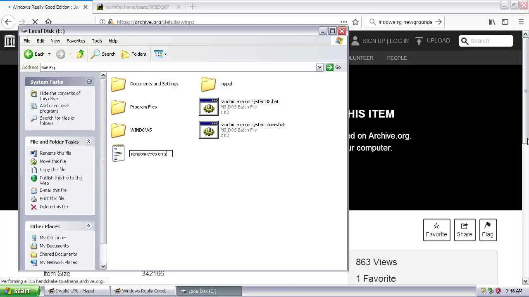Click the browser search box field
The height and width of the screenshot is (297, 529).
[x=405, y=22]
